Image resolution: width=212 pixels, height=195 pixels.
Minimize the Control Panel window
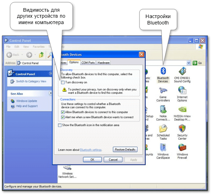click(x=191, y=40)
